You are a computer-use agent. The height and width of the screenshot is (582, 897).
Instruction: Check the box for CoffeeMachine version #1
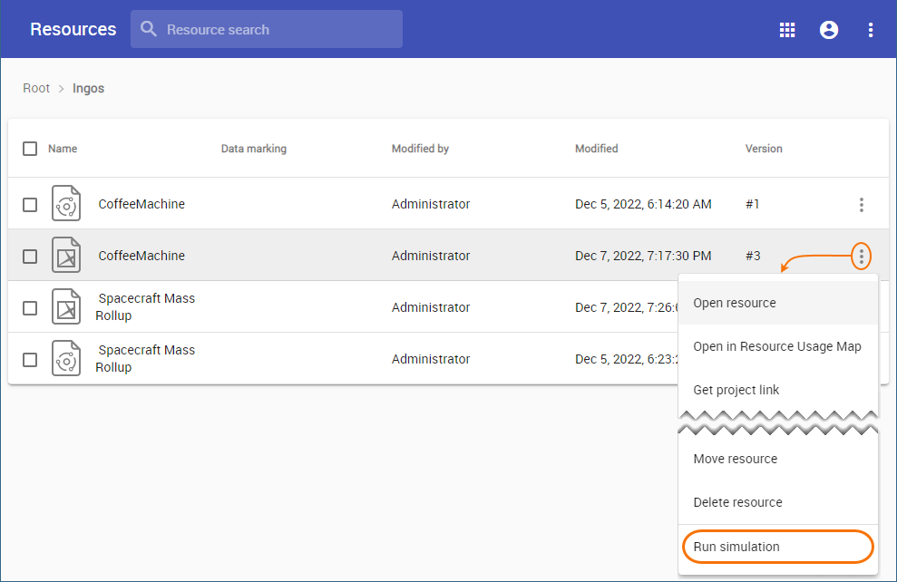[30, 205]
